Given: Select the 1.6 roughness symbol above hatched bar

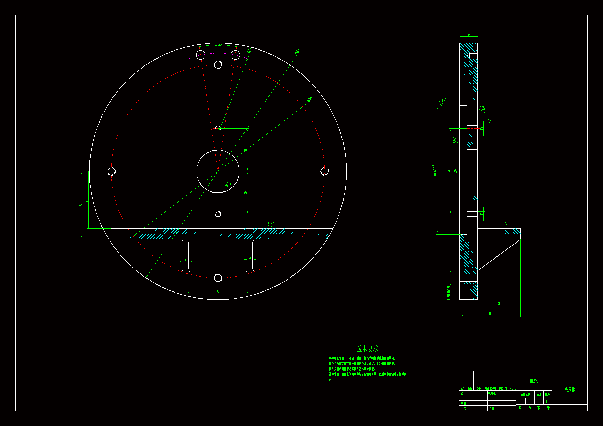Looking at the screenshot, I should pos(270,224).
